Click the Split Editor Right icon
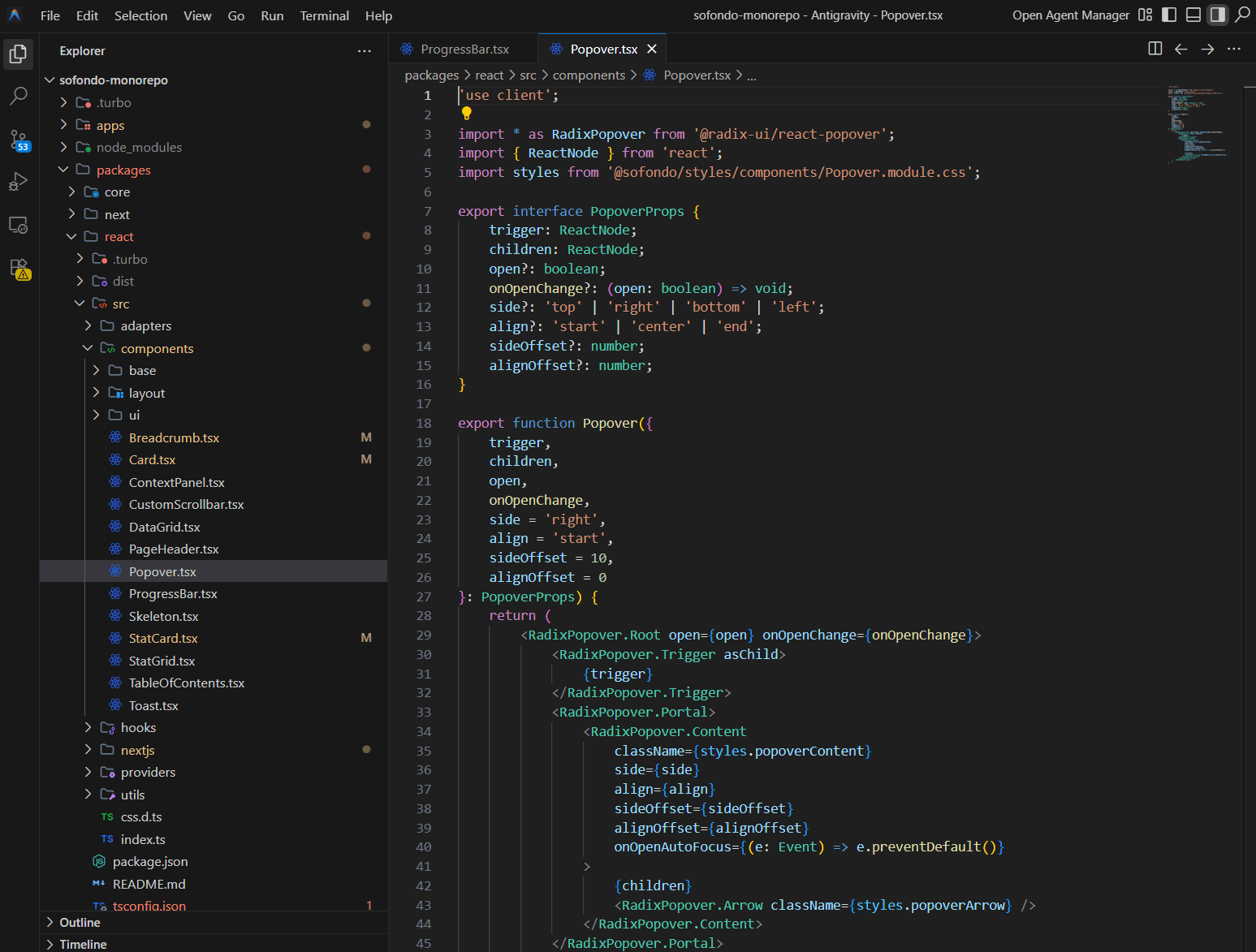Screen dimensions: 1256x952 1155,49
